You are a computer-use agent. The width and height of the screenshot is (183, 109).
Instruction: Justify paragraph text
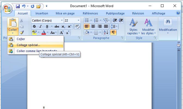click(x=106, y=26)
